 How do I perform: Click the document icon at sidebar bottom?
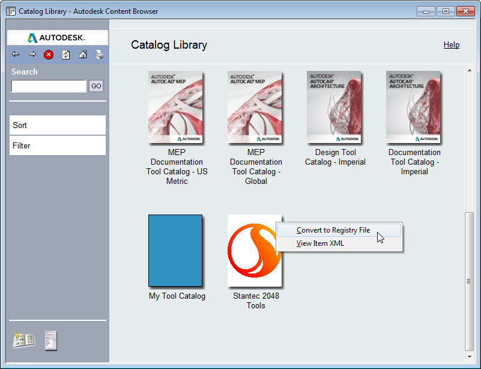[x=51, y=340]
